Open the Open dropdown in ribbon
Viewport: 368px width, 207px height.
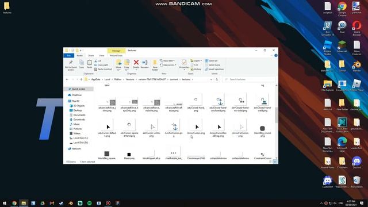coord(196,61)
